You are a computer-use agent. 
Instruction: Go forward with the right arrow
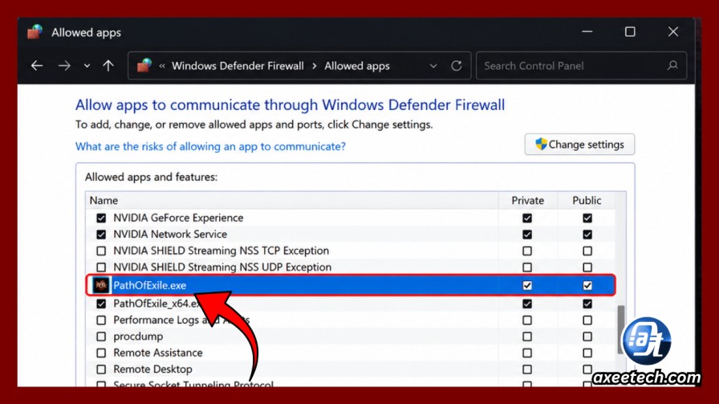click(x=64, y=66)
